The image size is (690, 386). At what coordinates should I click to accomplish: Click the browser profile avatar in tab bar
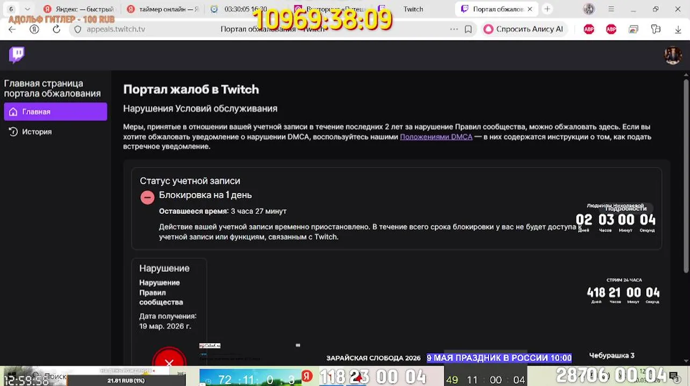pos(589,9)
